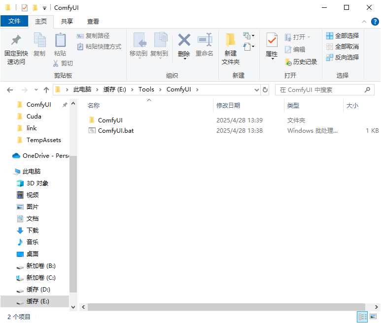Open the New Item dropdown icon

[x=249, y=35]
